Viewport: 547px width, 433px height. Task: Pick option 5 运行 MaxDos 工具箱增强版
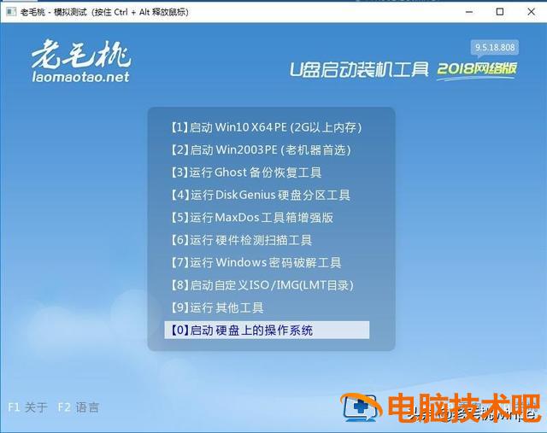click(252, 218)
